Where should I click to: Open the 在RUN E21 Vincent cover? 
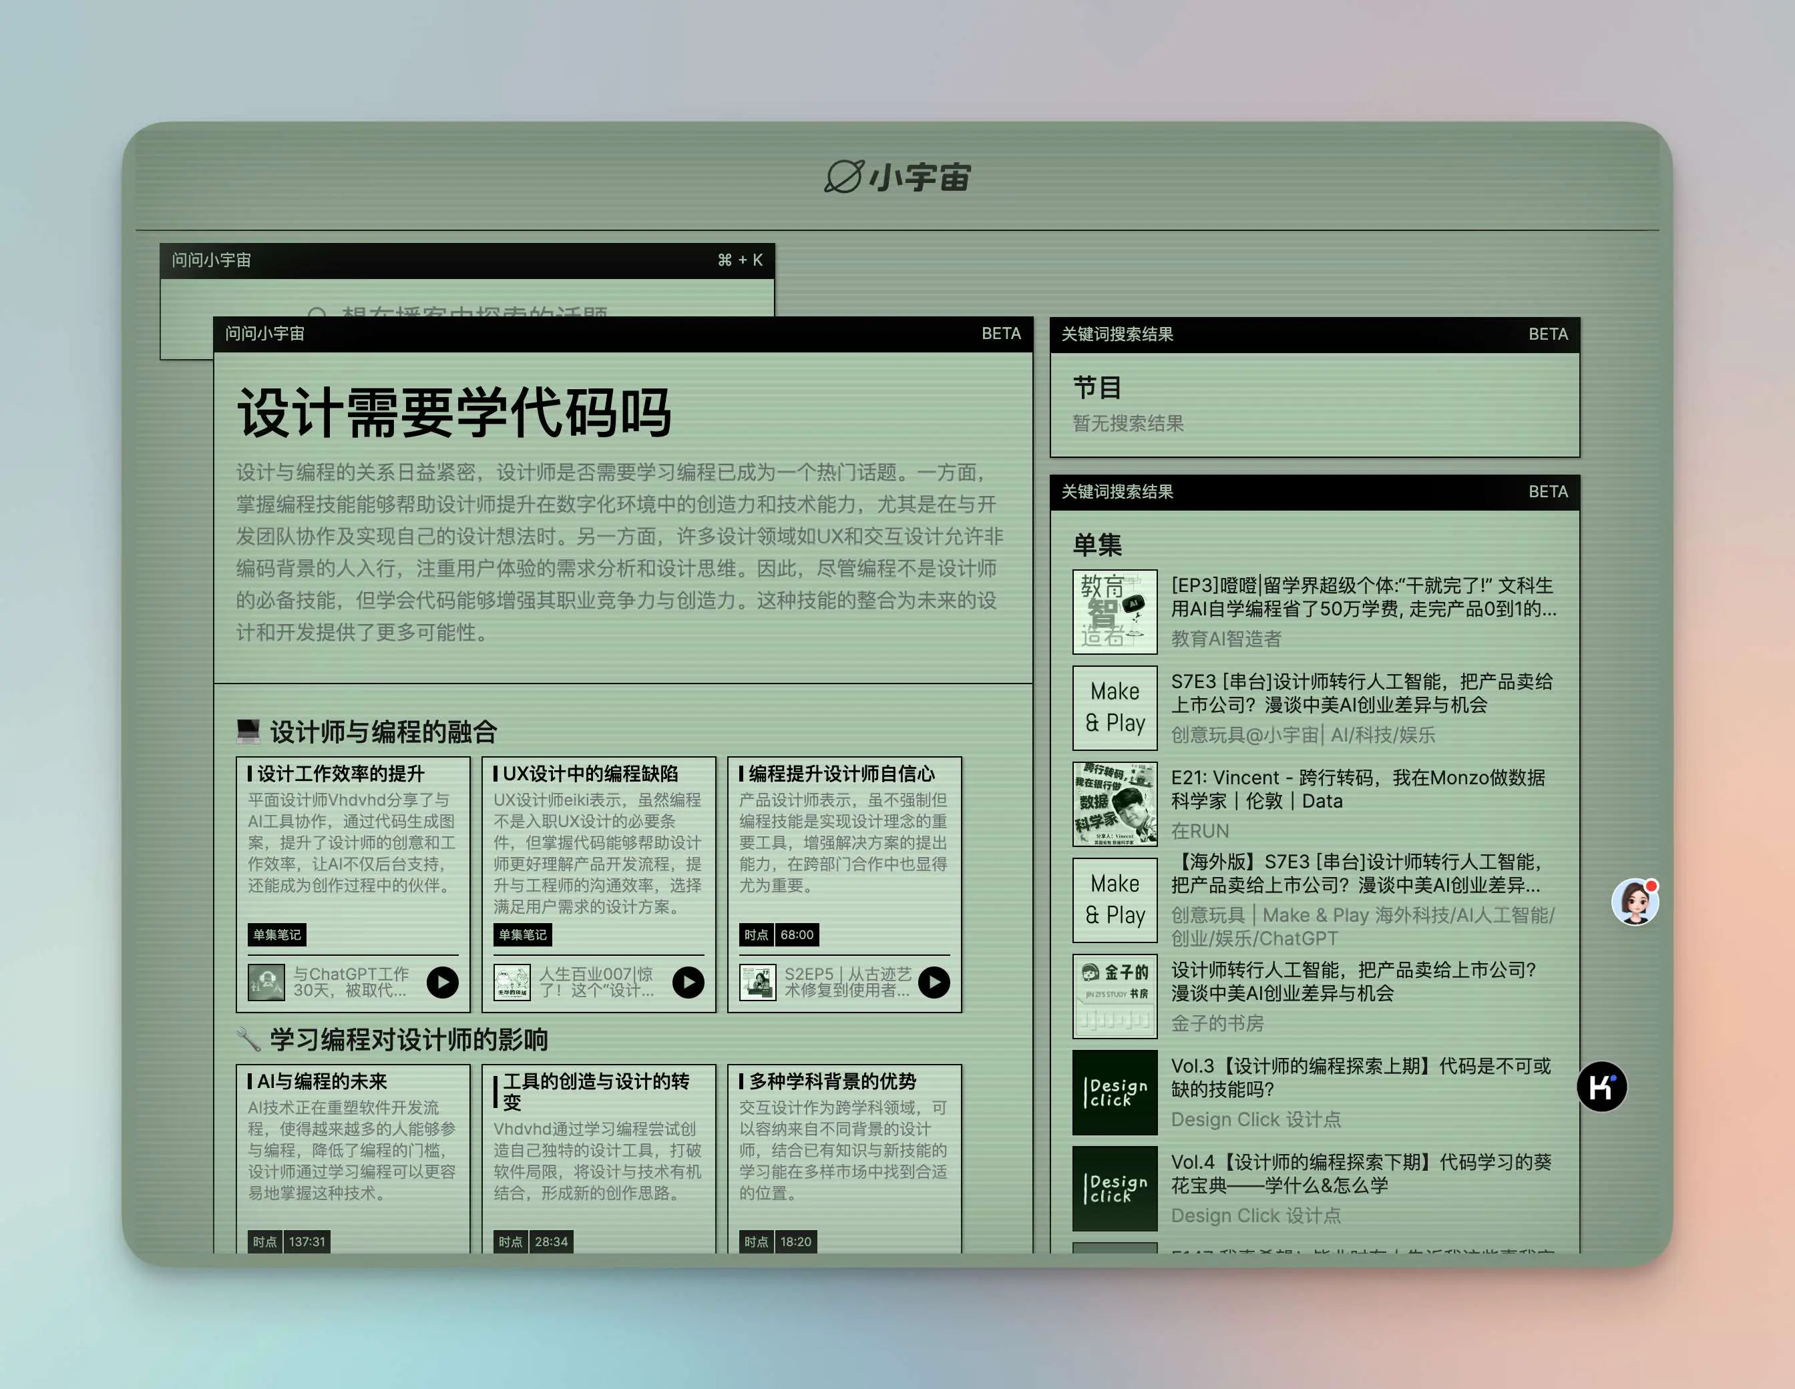[1115, 804]
